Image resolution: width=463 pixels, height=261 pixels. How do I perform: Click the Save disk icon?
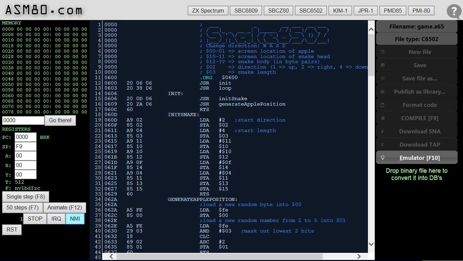[383, 65]
